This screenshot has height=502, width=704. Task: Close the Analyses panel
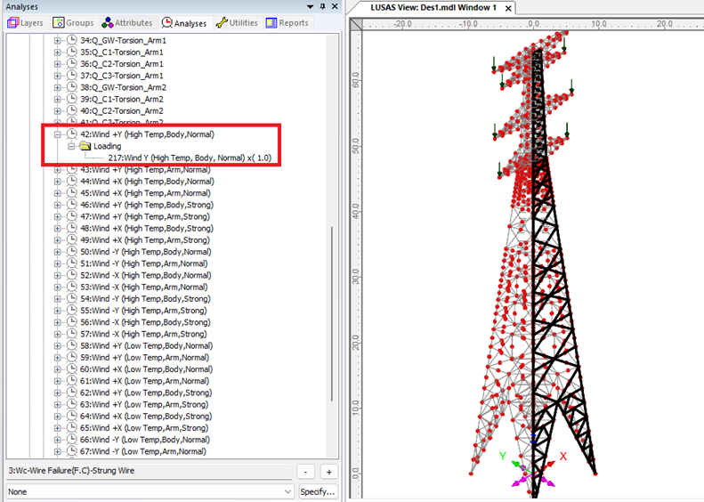[x=335, y=6]
